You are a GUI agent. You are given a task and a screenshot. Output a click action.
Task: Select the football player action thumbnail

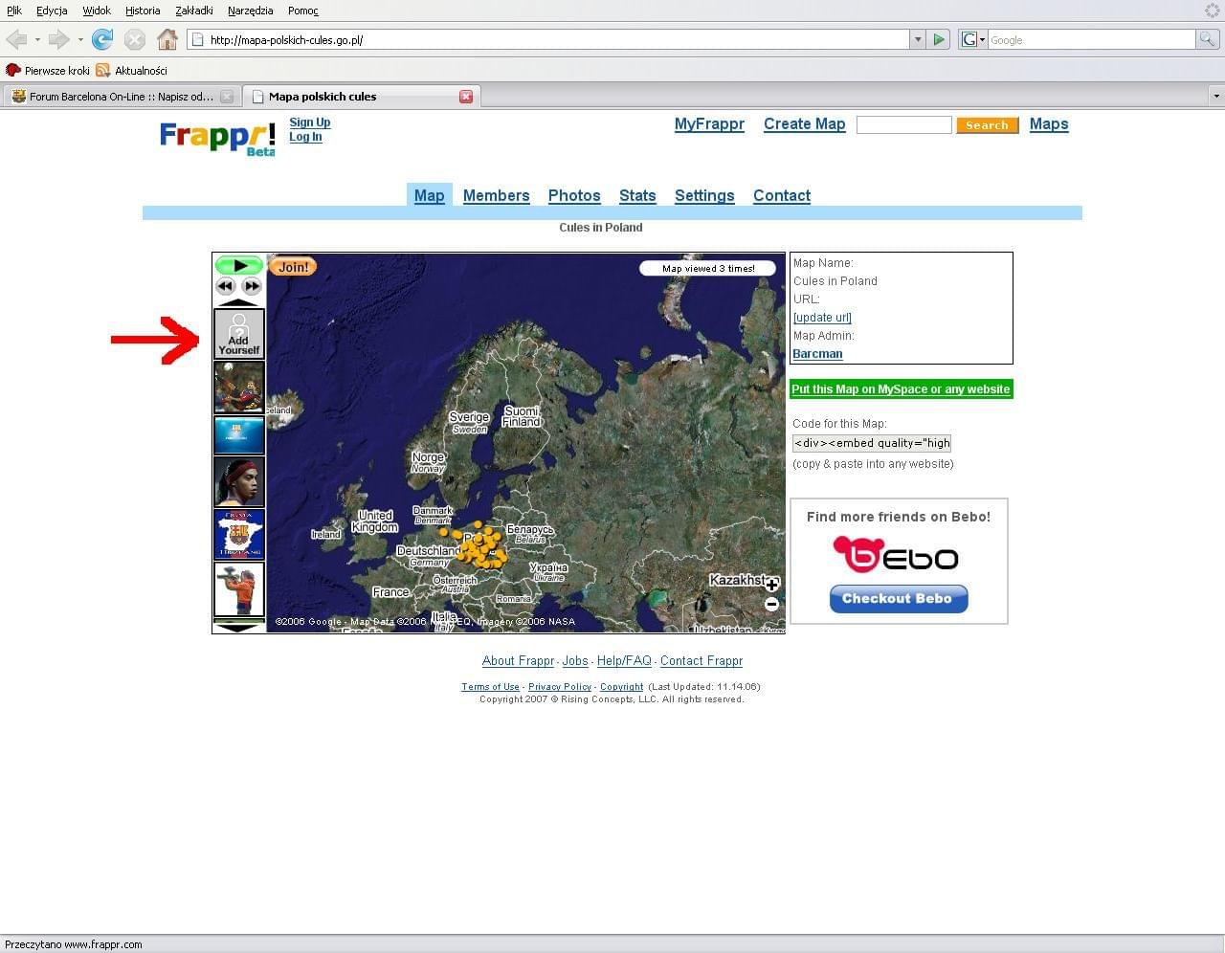tap(239, 387)
